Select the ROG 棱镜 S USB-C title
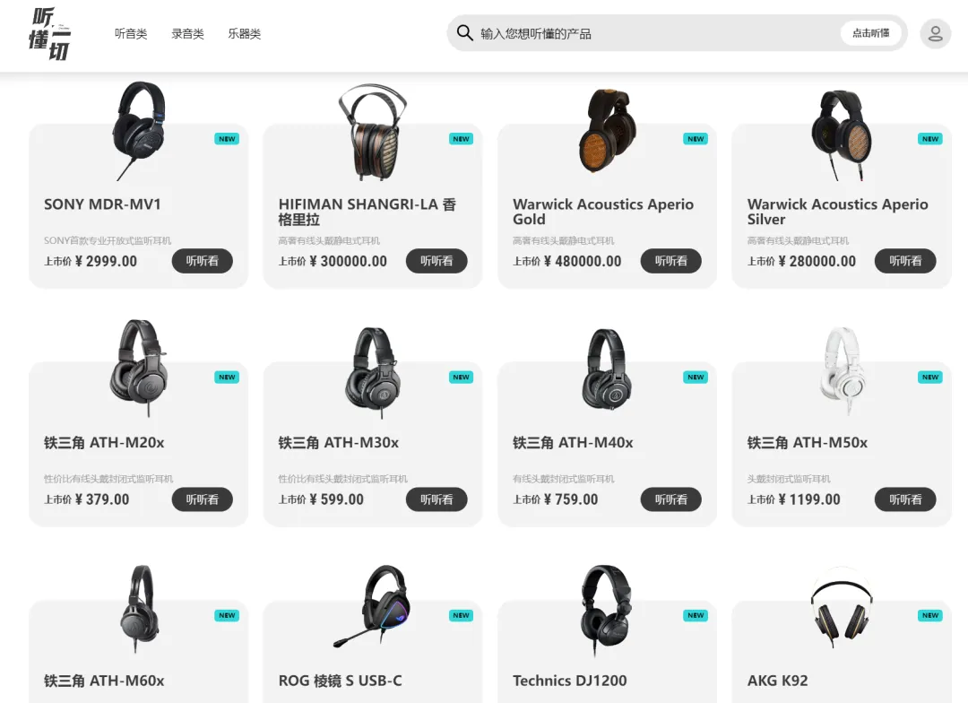 point(341,681)
